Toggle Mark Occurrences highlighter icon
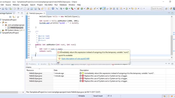The width and height of the screenshot is (175, 98). (104, 8)
